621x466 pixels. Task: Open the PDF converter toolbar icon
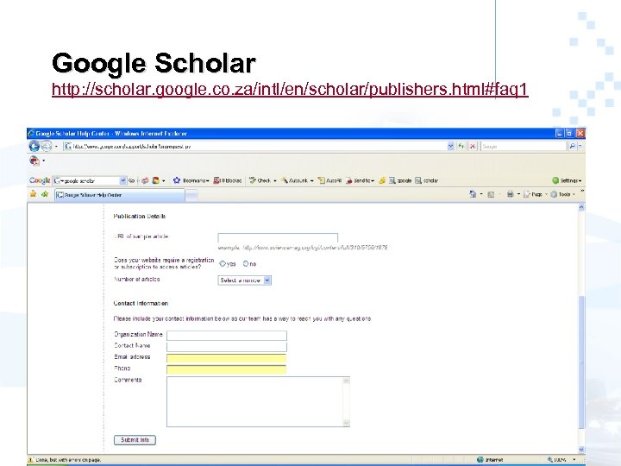click(x=34, y=161)
